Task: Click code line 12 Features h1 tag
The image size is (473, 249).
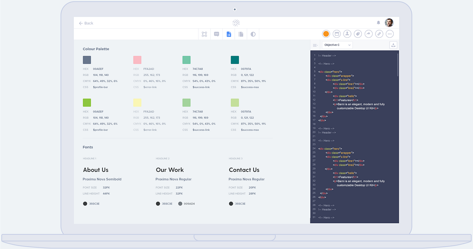Action: (345, 100)
